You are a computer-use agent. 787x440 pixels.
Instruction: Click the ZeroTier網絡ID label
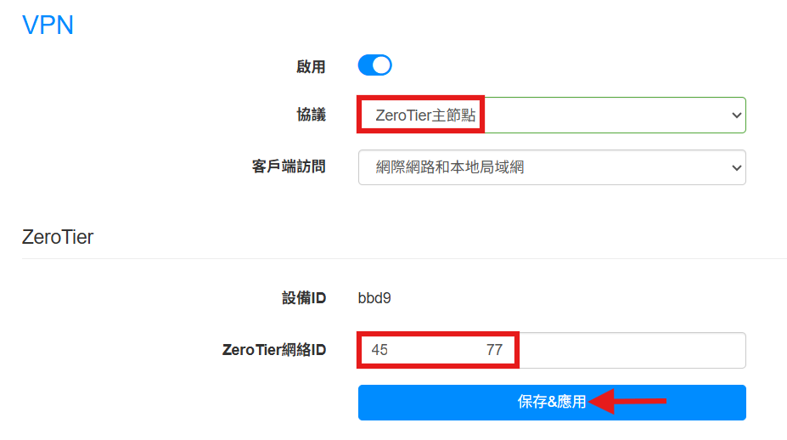pyautogui.click(x=273, y=350)
